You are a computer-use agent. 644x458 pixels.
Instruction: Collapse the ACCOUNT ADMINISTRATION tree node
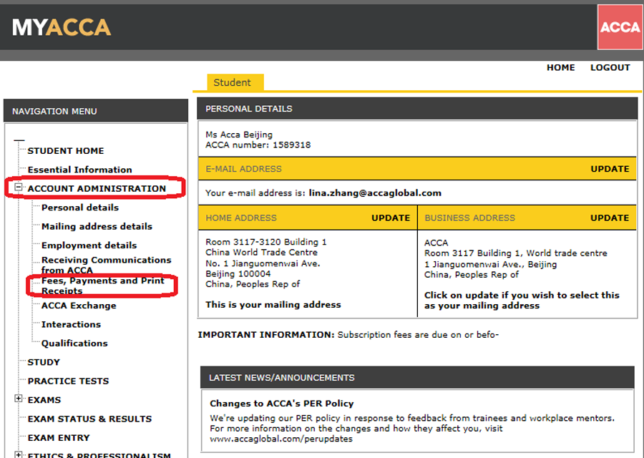[18, 187]
